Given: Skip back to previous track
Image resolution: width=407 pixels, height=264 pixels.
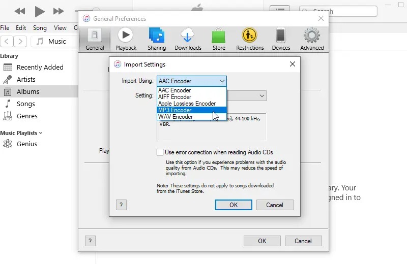Looking at the screenshot, I should [20, 11].
